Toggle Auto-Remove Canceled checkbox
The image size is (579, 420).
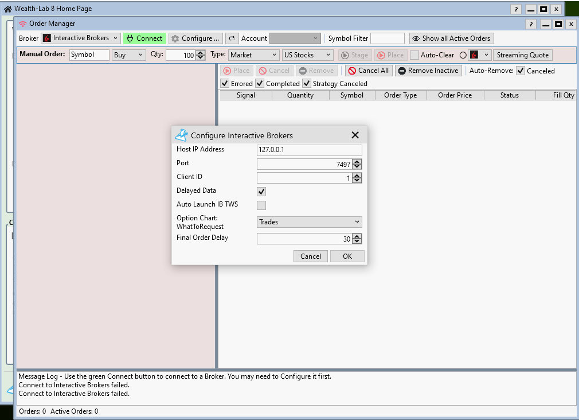pyautogui.click(x=521, y=71)
